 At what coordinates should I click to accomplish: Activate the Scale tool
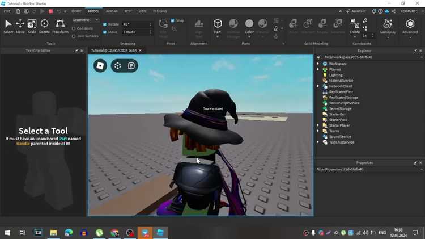pyautogui.click(x=32, y=24)
